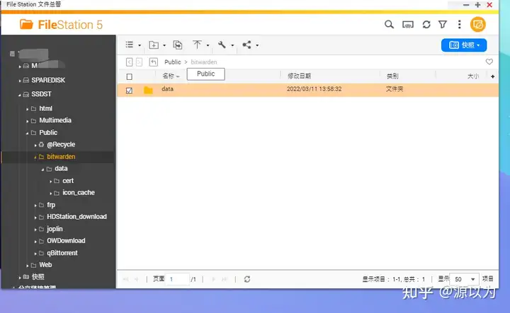
Task: Select Web folder in tree
Action: coord(45,265)
